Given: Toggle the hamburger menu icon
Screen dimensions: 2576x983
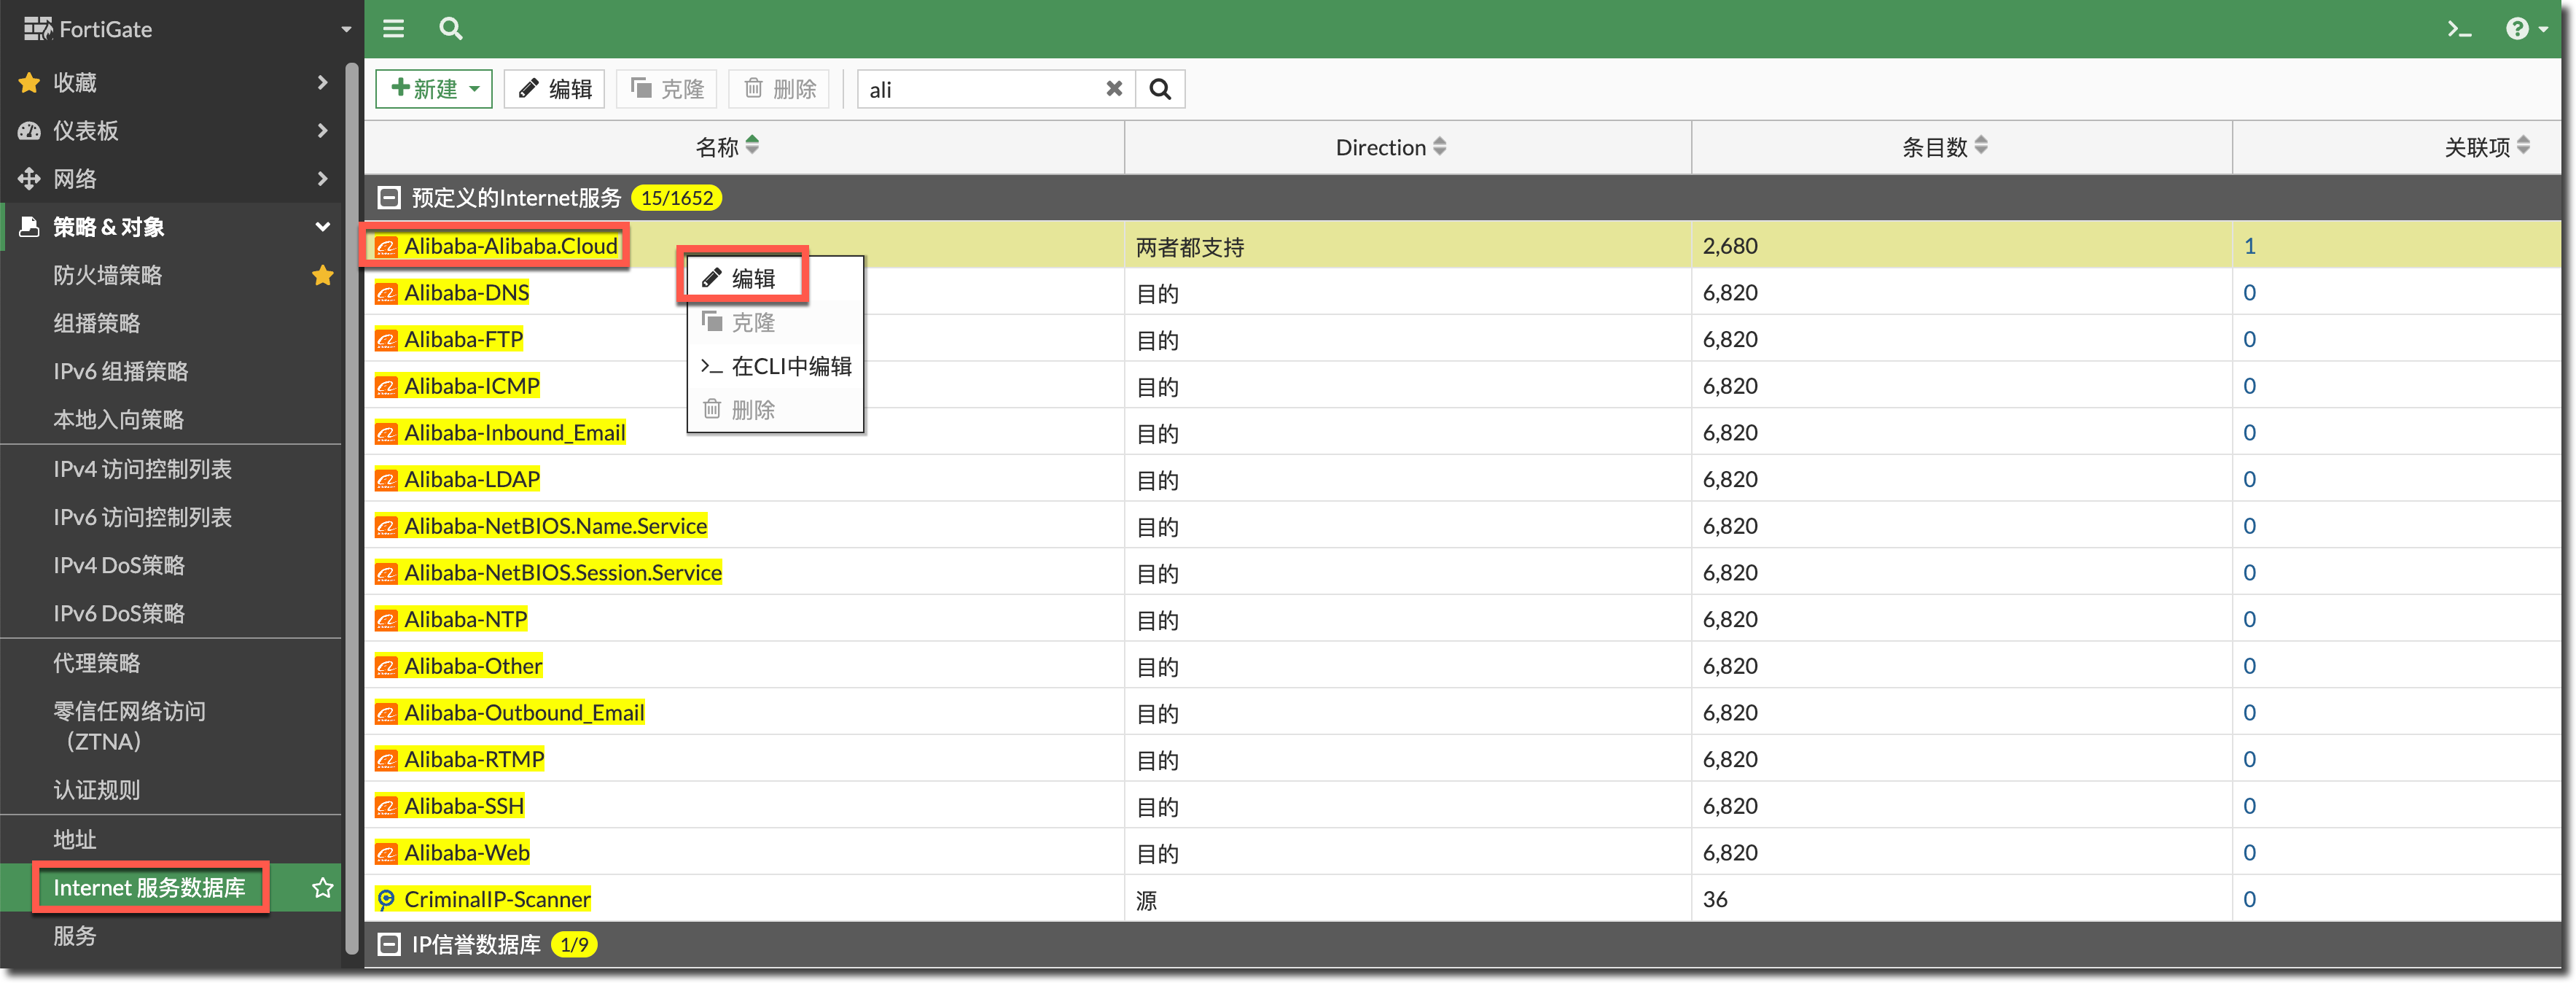Looking at the screenshot, I should (x=393, y=28).
